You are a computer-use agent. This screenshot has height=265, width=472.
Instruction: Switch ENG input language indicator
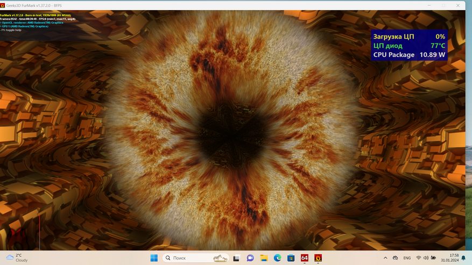407,258
